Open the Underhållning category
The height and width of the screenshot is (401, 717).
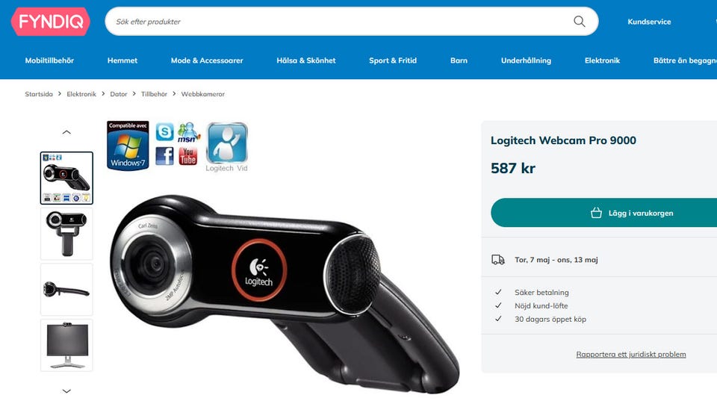[526, 60]
